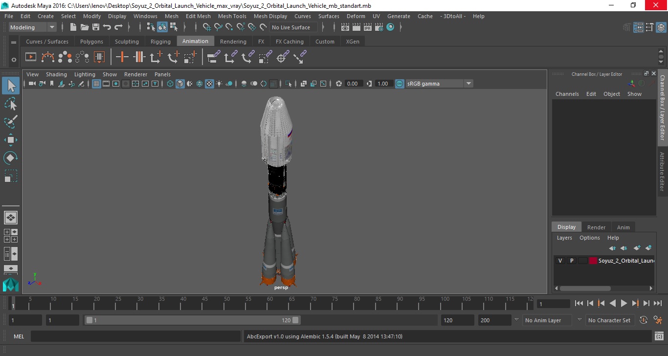This screenshot has width=668, height=356.
Task: Switch to the Rigging shelf tab
Action: [160, 42]
